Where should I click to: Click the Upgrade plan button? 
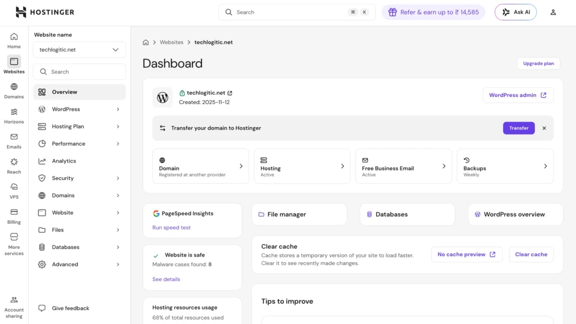[538, 63]
